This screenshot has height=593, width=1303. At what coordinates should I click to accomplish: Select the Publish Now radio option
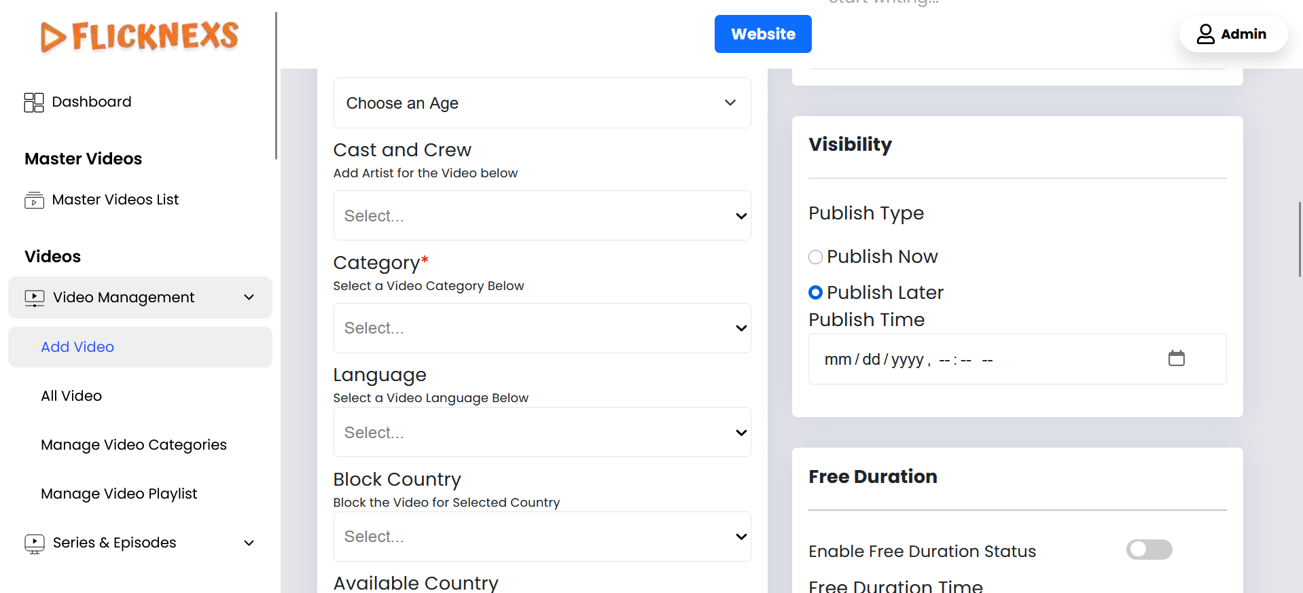(815, 257)
